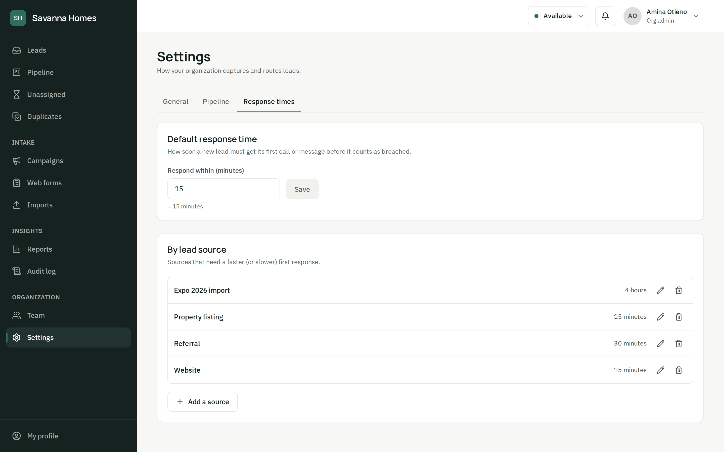Open Reports under Insights
The image size is (724, 452).
pos(68,249)
